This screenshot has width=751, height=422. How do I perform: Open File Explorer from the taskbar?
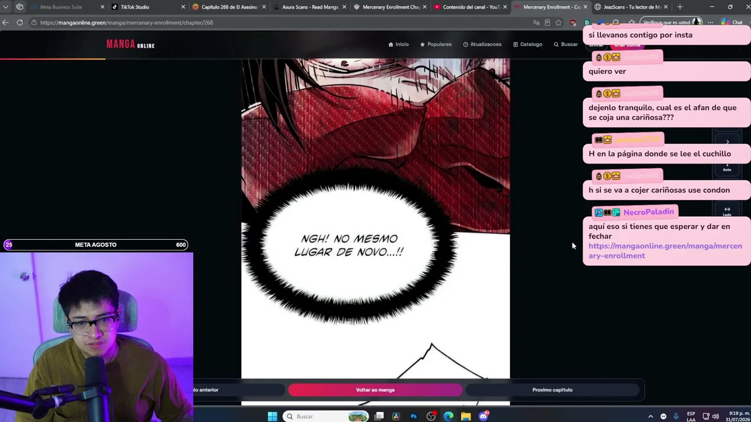pos(466,416)
